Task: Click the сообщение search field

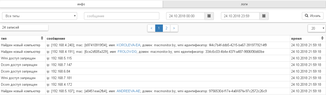Action: click(x=122, y=16)
